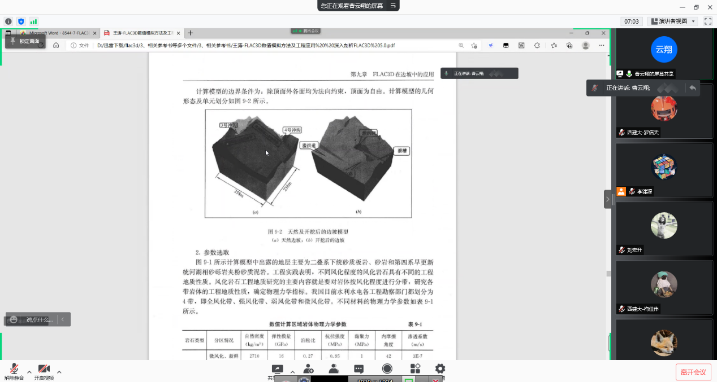Toggle fullscreen meeting view
The image size is (717, 382).
tap(707, 21)
